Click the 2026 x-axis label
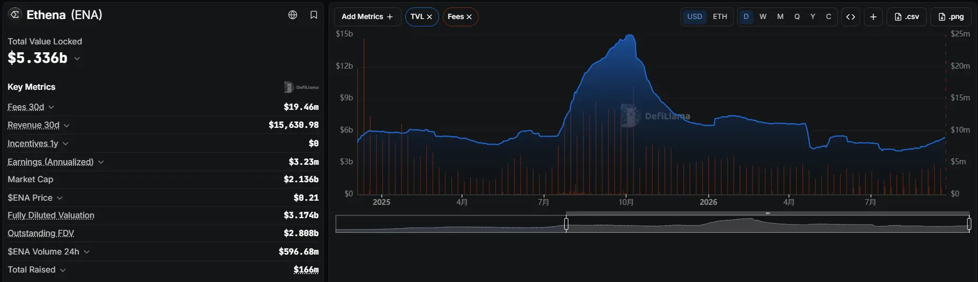 709,202
